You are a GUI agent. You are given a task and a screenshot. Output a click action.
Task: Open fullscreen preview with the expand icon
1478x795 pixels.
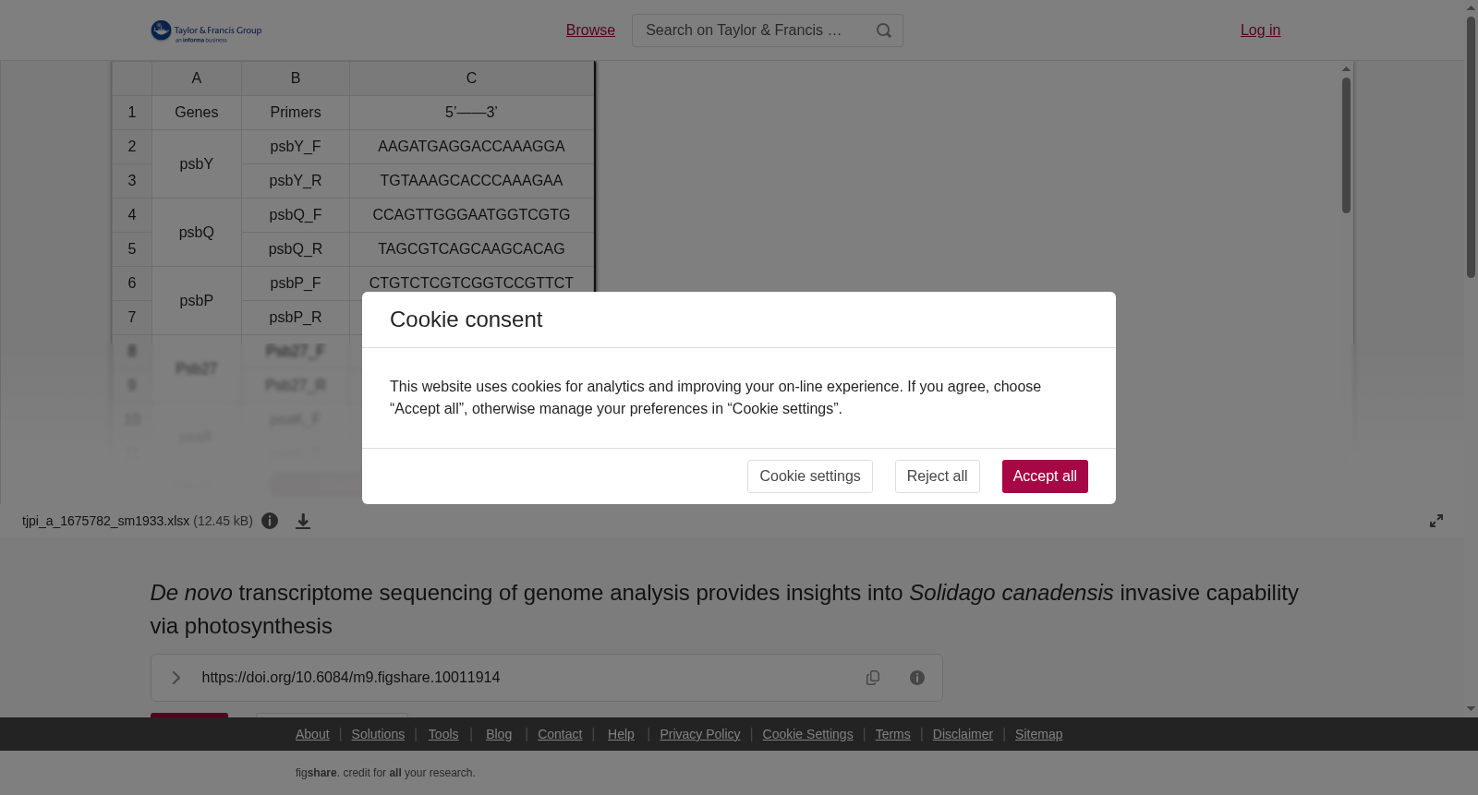[x=1436, y=521]
